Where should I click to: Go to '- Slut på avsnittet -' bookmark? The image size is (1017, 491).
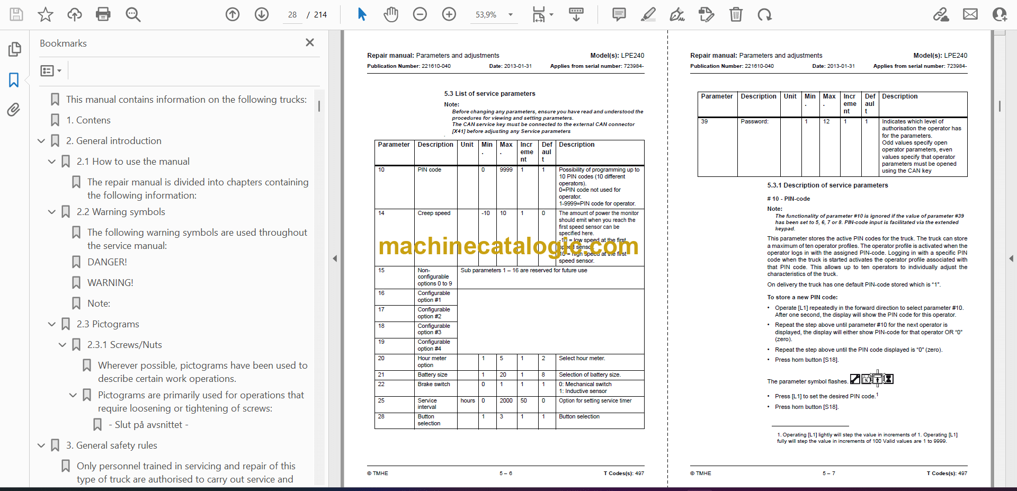pos(148,425)
